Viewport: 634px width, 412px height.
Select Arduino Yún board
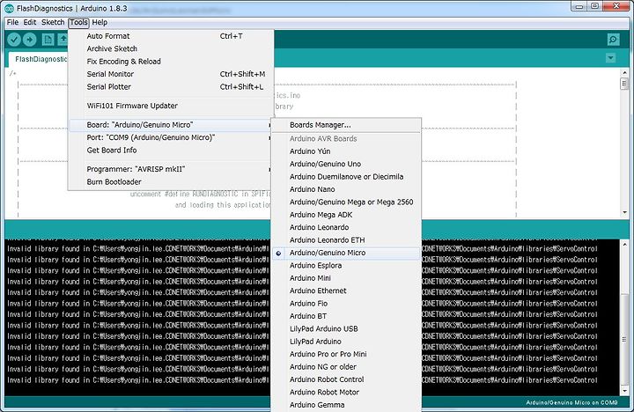(x=346, y=151)
